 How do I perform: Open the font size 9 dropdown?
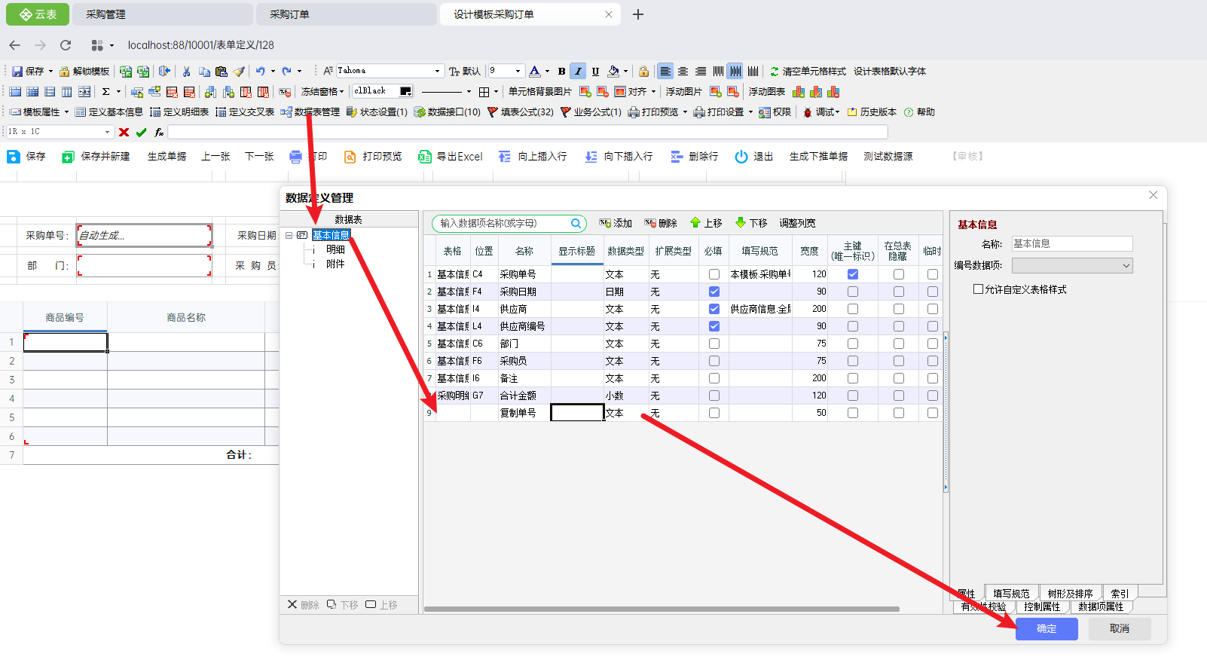coord(518,71)
